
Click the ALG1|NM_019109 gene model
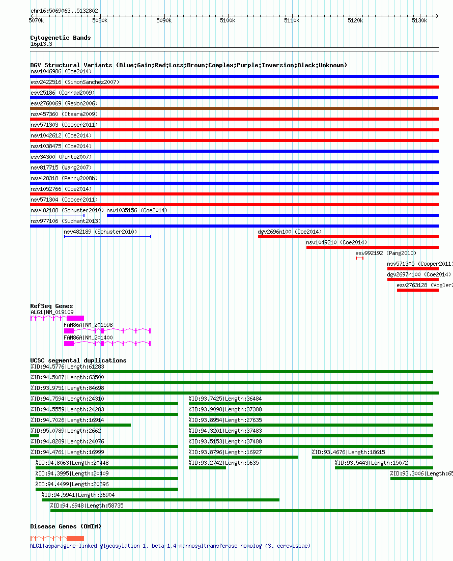[x=57, y=318]
